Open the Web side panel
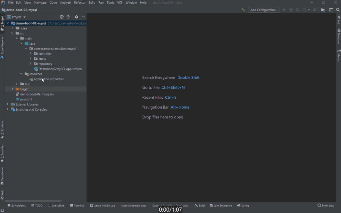 point(2,195)
